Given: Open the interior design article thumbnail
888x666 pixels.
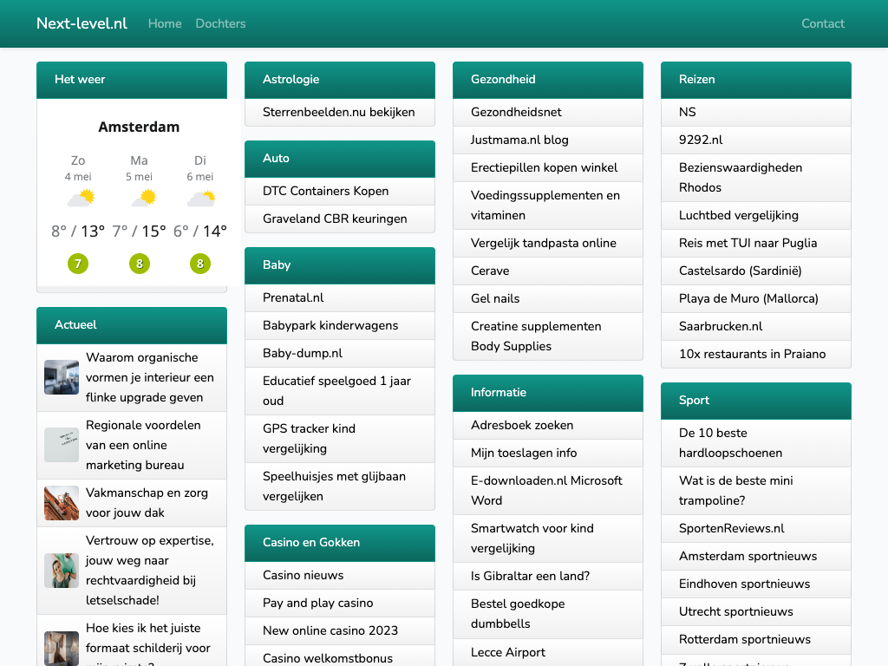Looking at the screenshot, I should pyautogui.click(x=62, y=377).
